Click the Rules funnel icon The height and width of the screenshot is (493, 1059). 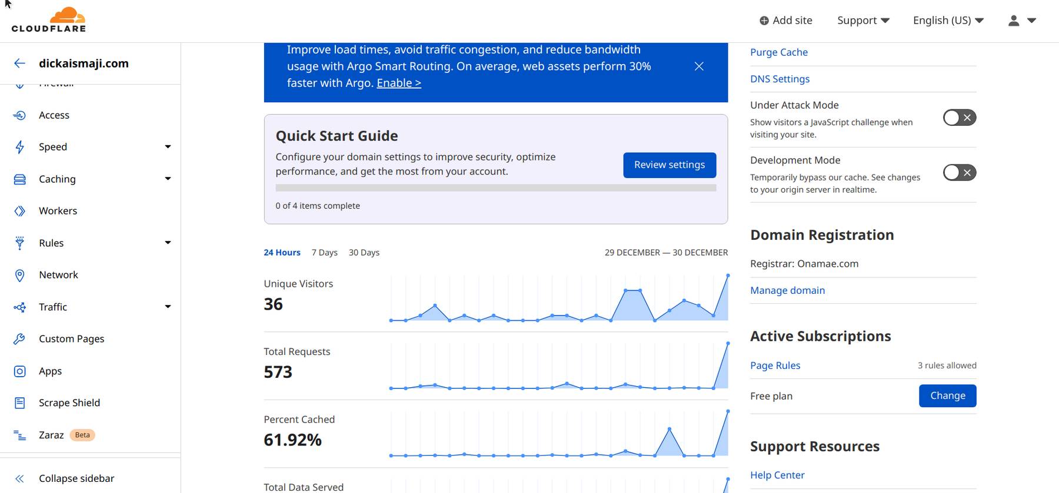tap(19, 243)
